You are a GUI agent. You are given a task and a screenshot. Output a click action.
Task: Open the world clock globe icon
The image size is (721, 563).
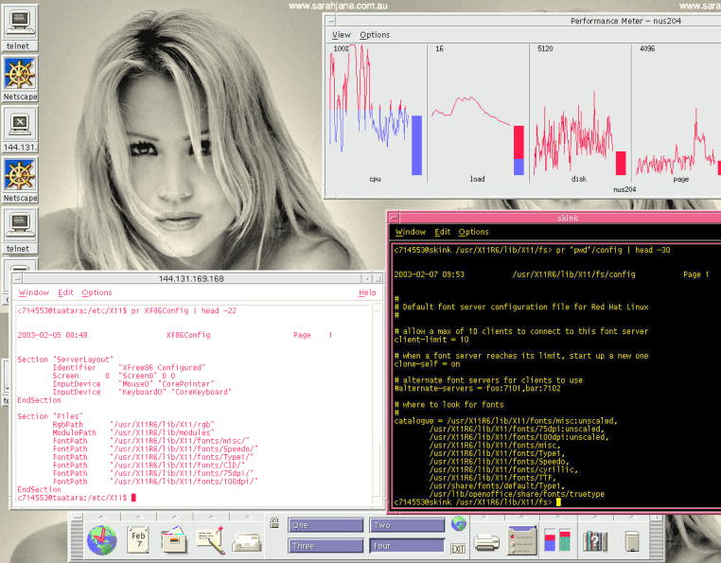(x=101, y=539)
